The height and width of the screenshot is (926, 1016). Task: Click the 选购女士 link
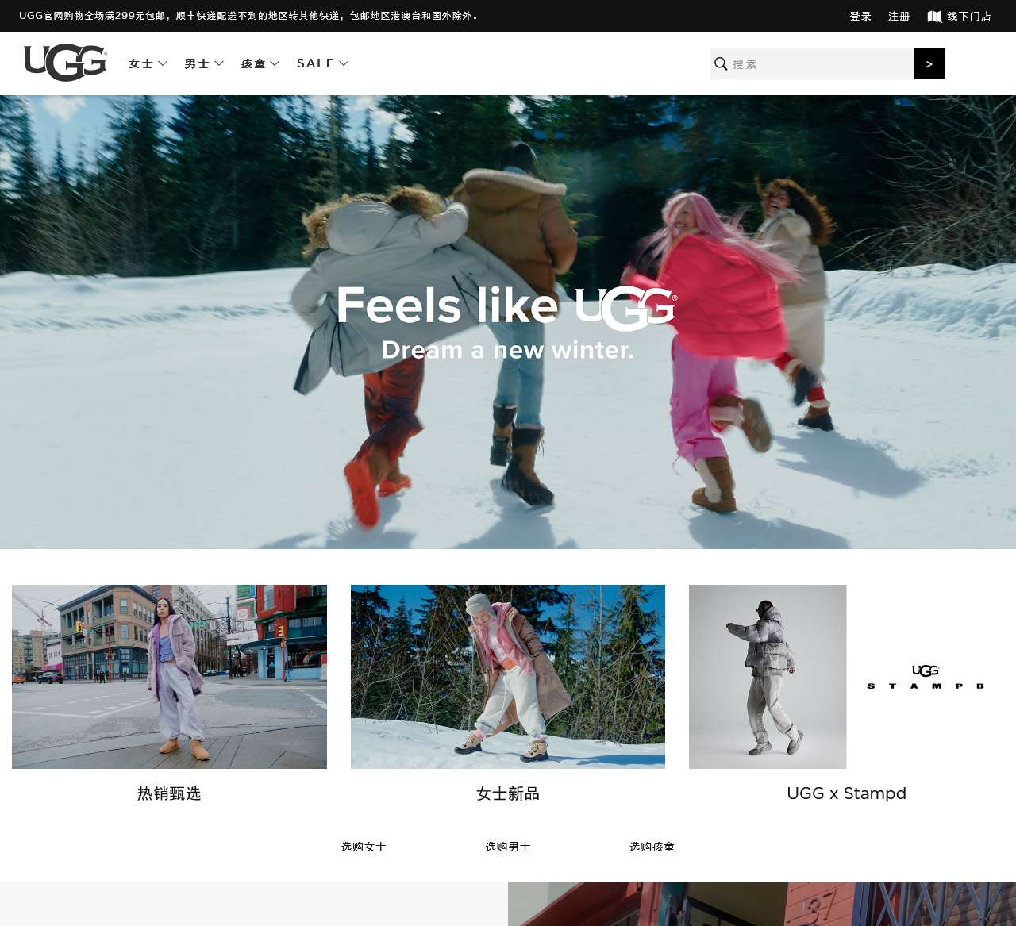364,847
